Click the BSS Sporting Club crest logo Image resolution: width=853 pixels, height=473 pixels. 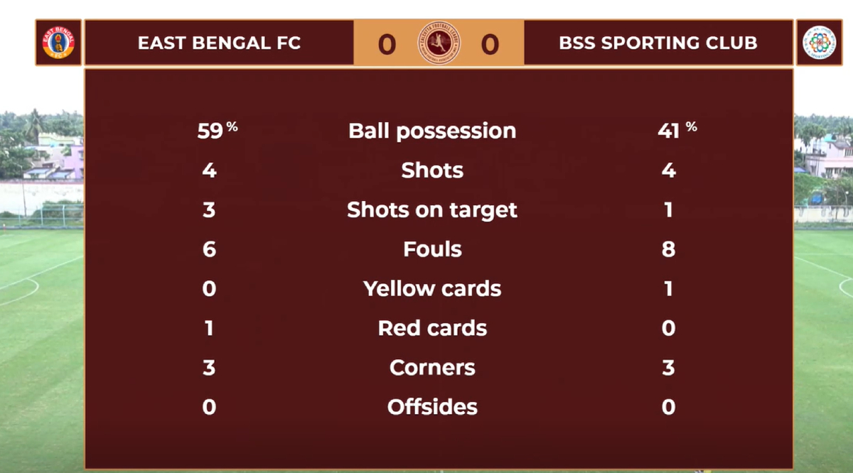click(819, 43)
